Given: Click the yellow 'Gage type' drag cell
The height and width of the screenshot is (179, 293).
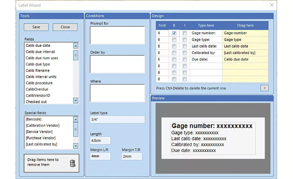Looking at the screenshot, I should click(x=245, y=40).
